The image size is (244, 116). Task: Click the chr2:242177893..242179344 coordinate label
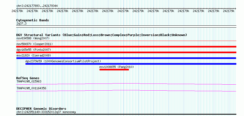pos(37,6)
